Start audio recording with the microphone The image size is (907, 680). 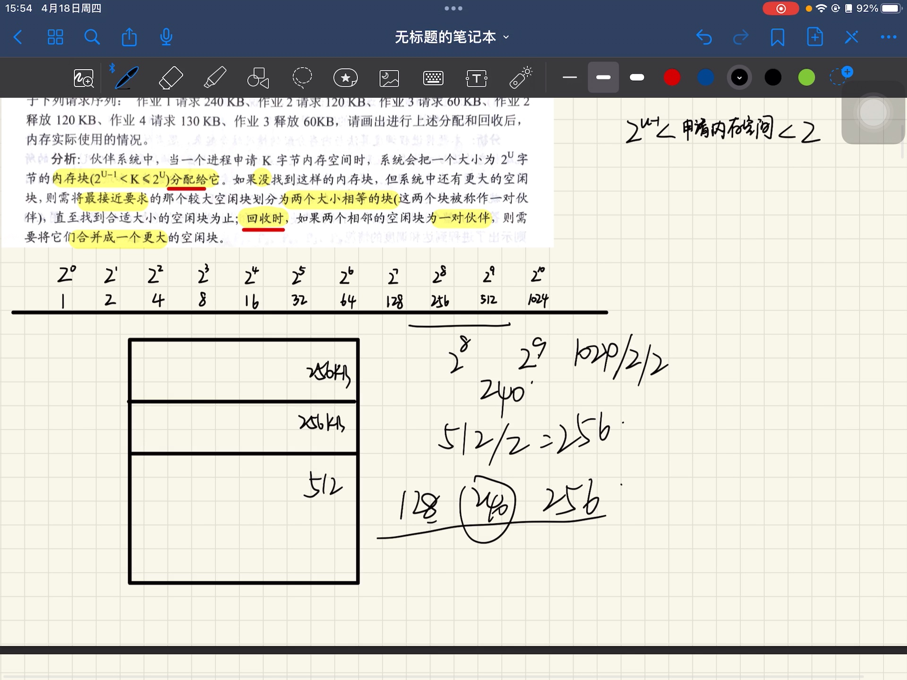166,37
